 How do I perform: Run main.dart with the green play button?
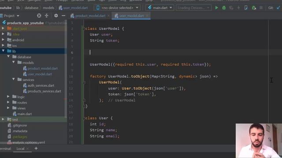[x=216, y=8]
